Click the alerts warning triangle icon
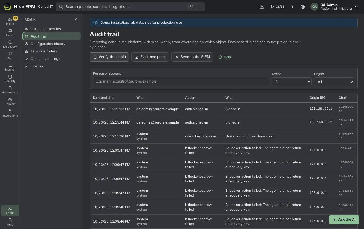 coord(262,7)
